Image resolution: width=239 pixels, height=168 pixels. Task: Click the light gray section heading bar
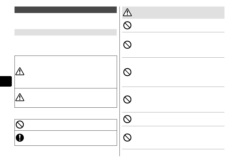pyautogui.click(x=66, y=32)
